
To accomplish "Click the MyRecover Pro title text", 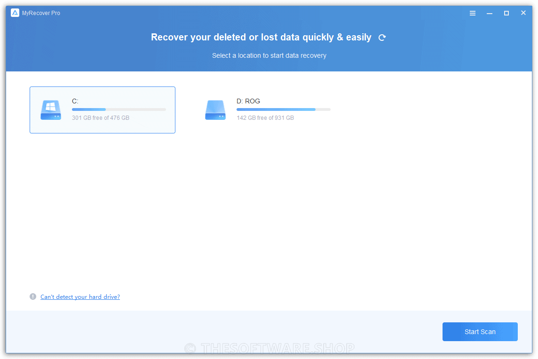I will (41, 13).
